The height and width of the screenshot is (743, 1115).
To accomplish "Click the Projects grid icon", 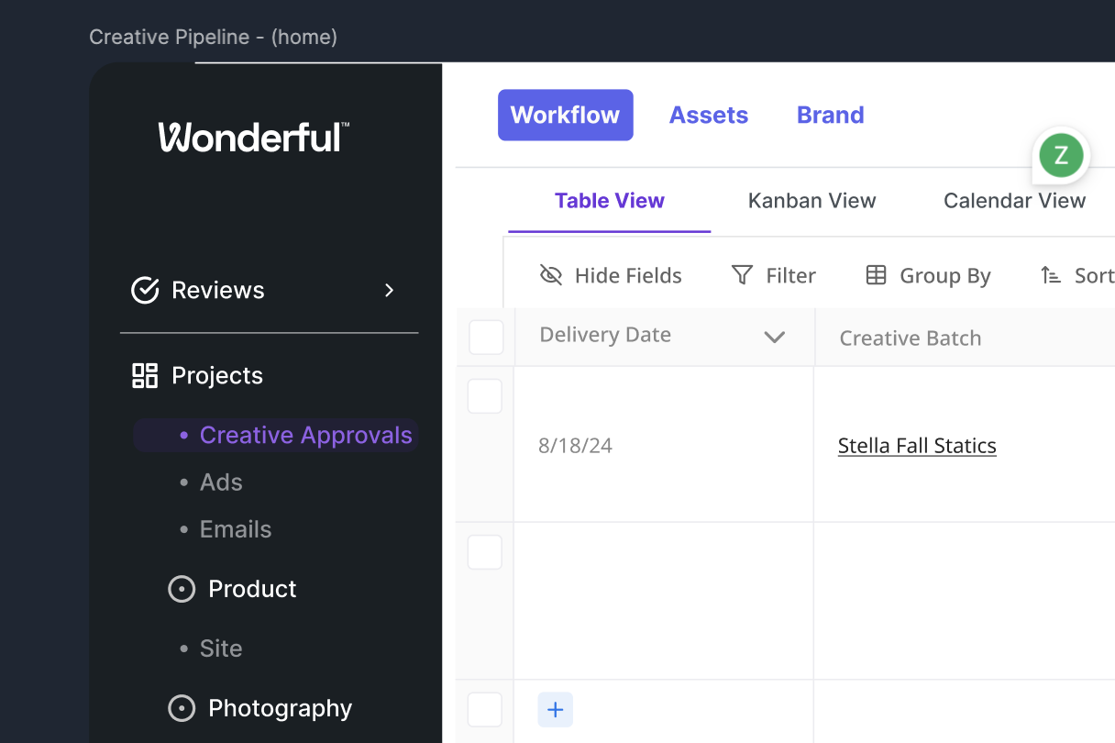I will [145, 375].
